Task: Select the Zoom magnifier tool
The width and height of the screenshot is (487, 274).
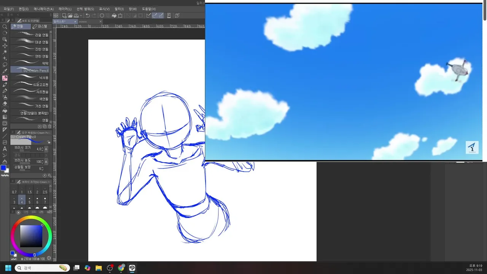Action: (x=5, y=26)
